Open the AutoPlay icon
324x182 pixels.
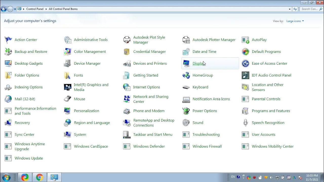coord(245,40)
